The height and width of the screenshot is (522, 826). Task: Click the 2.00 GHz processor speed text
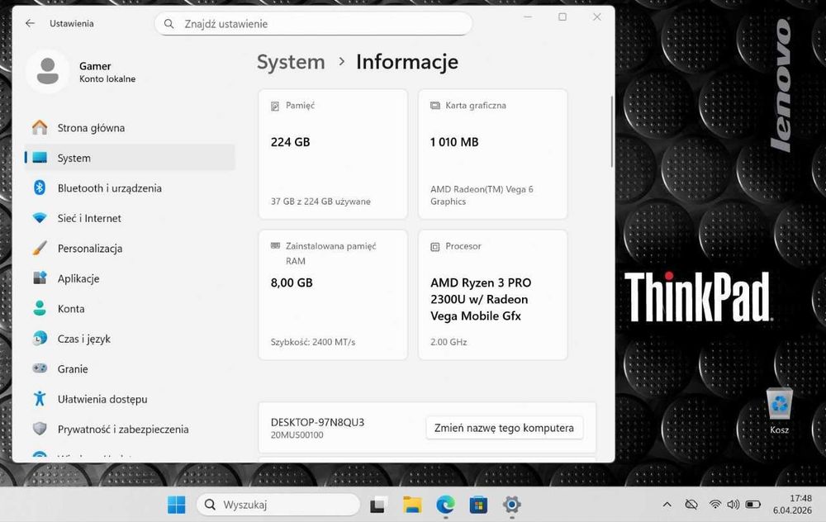tap(449, 342)
